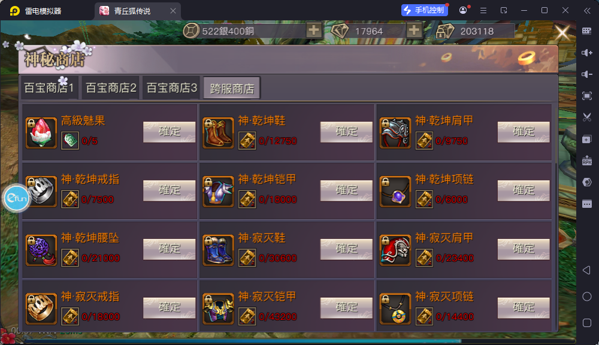Select the 神·乾坤铠甲 armor icon
Image resolution: width=599 pixels, height=345 pixels.
click(218, 192)
